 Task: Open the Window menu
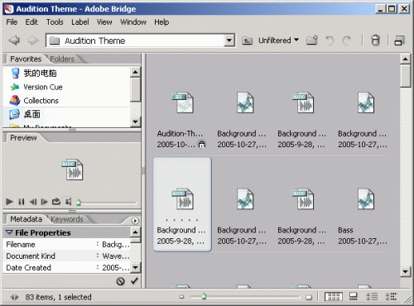click(133, 22)
